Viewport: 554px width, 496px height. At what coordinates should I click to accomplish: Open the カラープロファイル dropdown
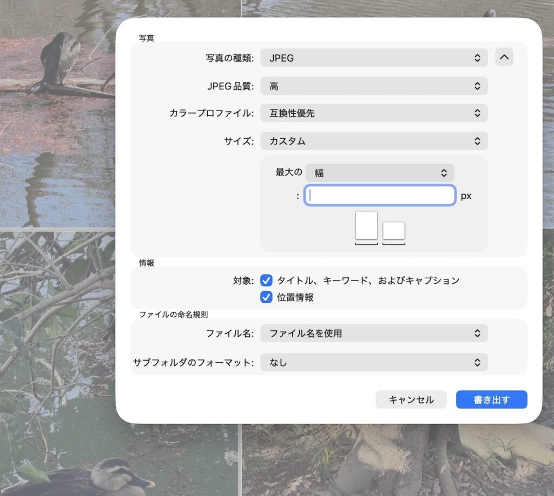pyautogui.click(x=374, y=113)
